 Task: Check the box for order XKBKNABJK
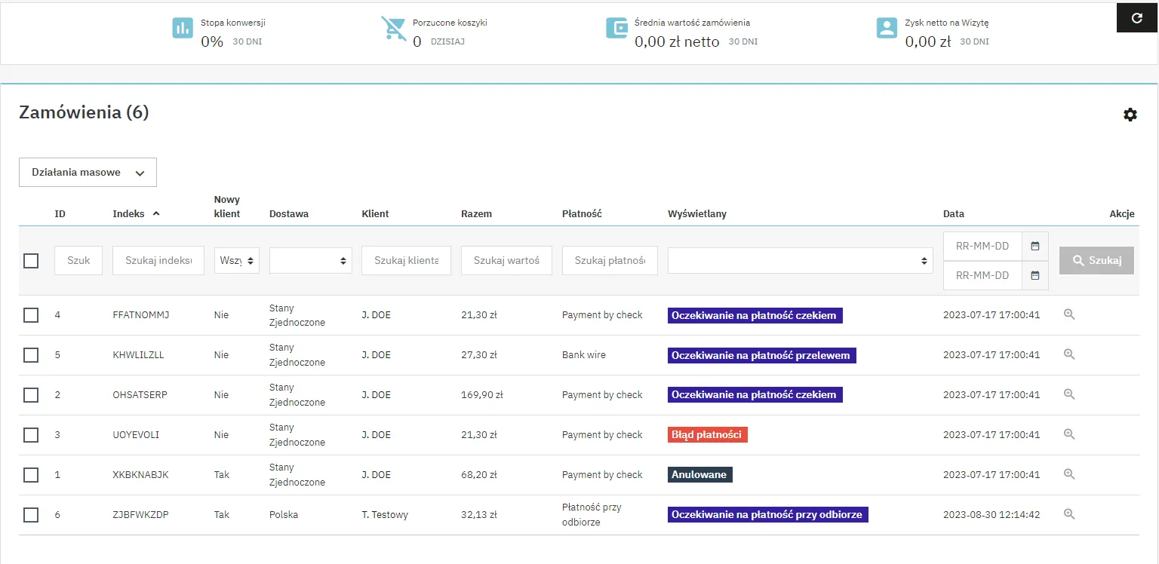31,475
